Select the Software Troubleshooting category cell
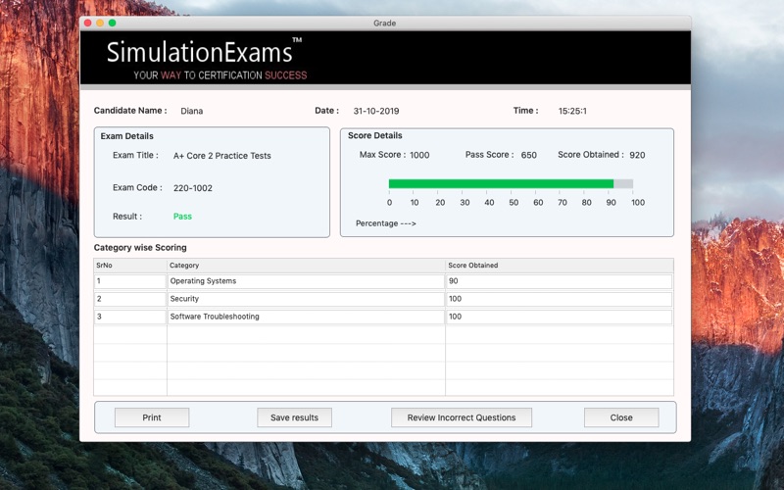 tap(306, 317)
